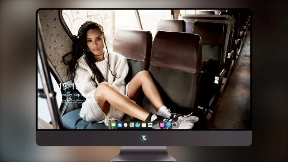Open the yellow chat-bubble app in dock
The height and width of the screenshot is (162, 288).
point(132,125)
